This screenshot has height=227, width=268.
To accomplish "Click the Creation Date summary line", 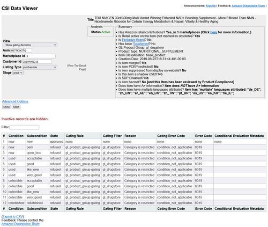I will point(152,59).
